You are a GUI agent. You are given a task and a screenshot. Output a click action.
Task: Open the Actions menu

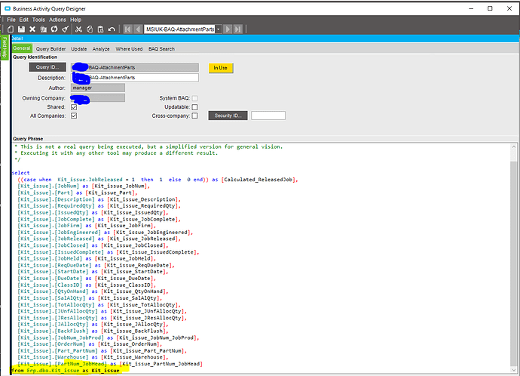click(57, 20)
